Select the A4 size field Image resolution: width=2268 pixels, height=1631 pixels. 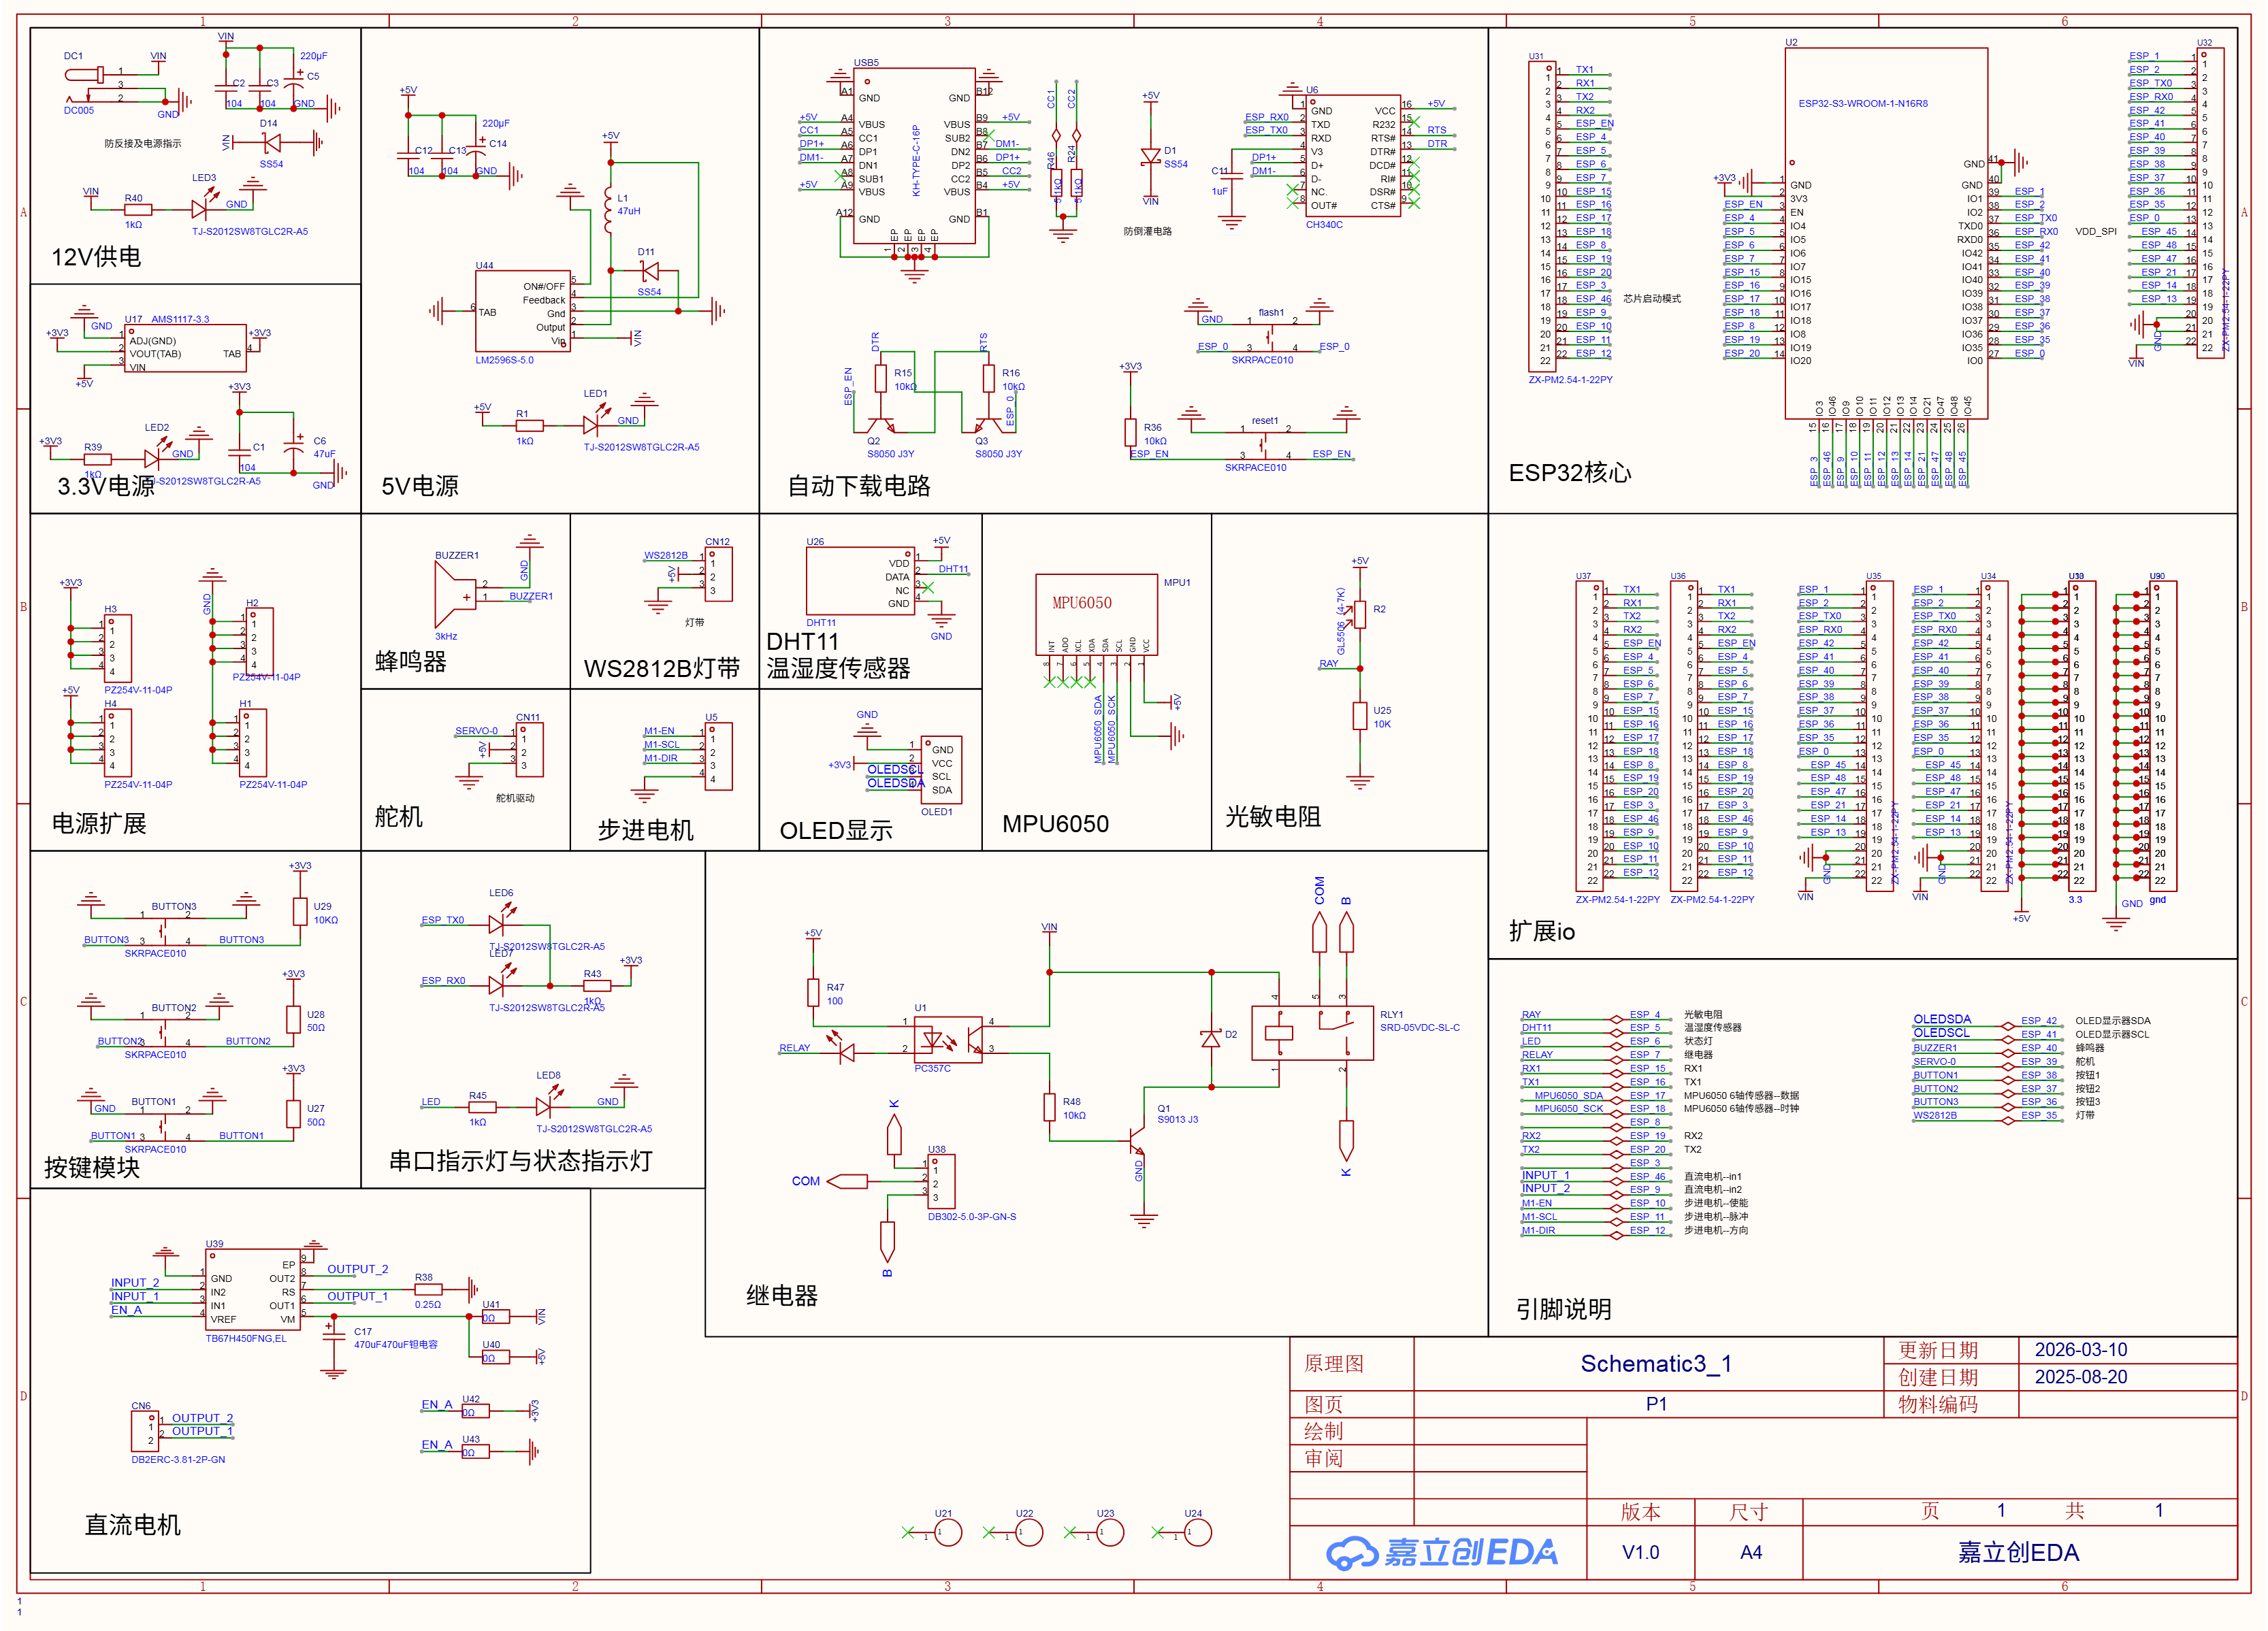pyautogui.click(x=1750, y=1552)
